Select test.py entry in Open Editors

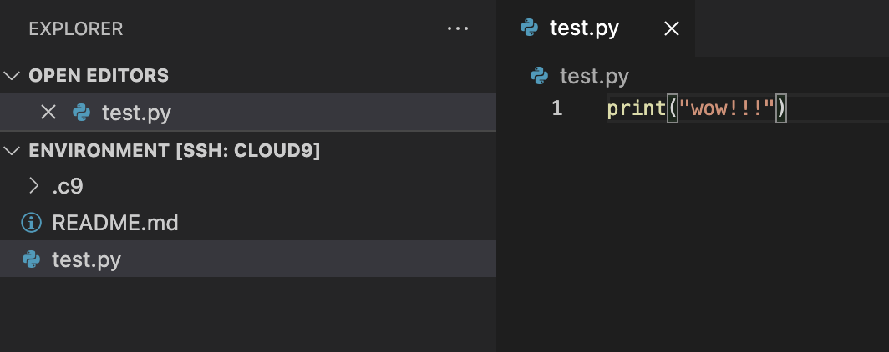click(x=248, y=113)
